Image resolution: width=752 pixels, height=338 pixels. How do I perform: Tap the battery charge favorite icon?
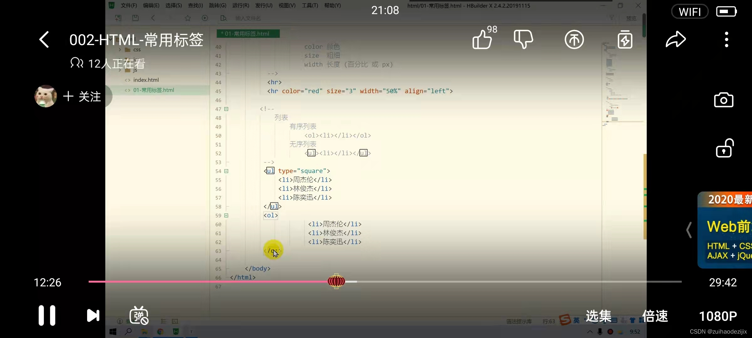(625, 40)
